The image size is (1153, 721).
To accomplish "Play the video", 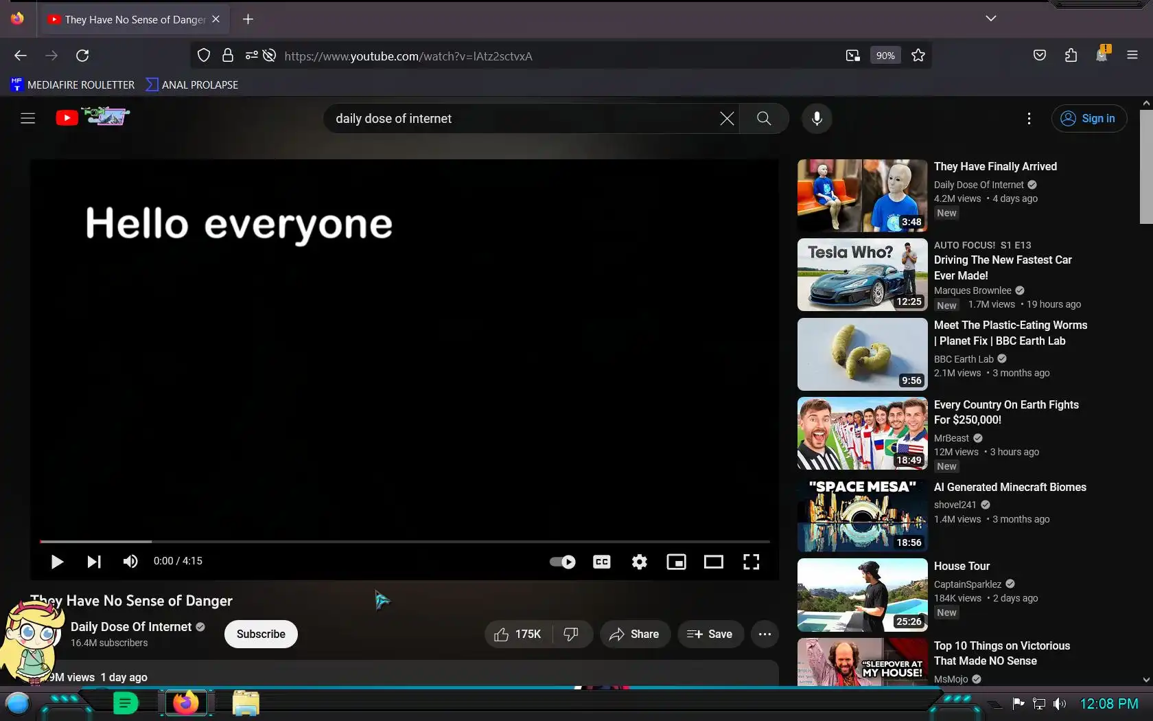I will point(57,562).
